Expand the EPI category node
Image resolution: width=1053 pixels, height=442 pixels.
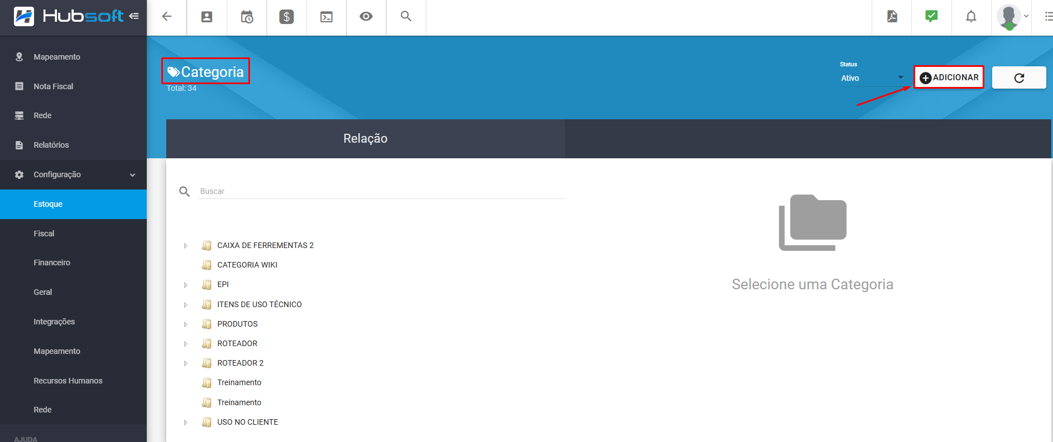(x=186, y=285)
